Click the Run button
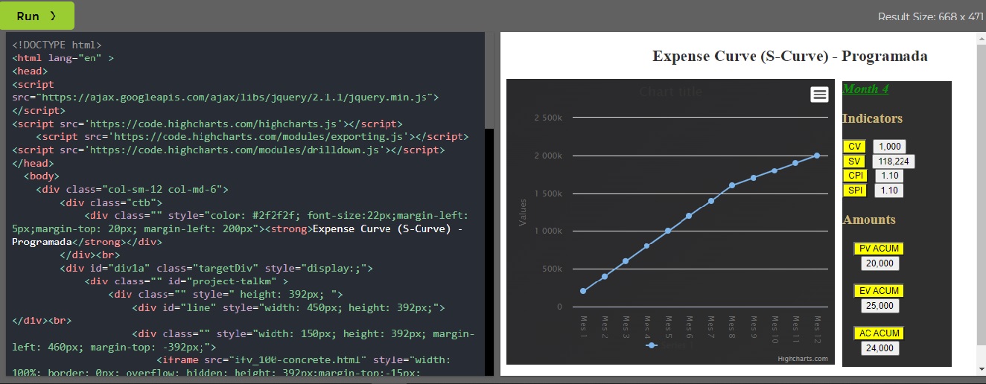This screenshot has height=384, width=986. [37, 16]
